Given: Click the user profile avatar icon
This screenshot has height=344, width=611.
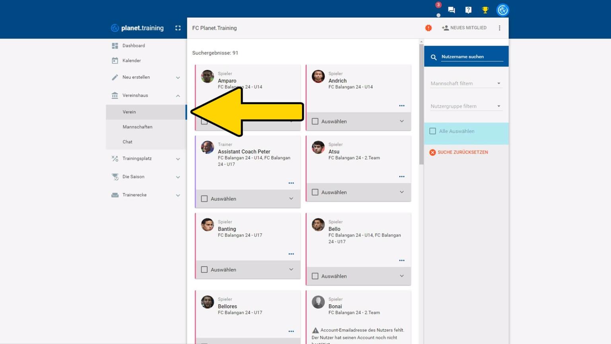Looking at the screenshot, I should tap(502, 10).
